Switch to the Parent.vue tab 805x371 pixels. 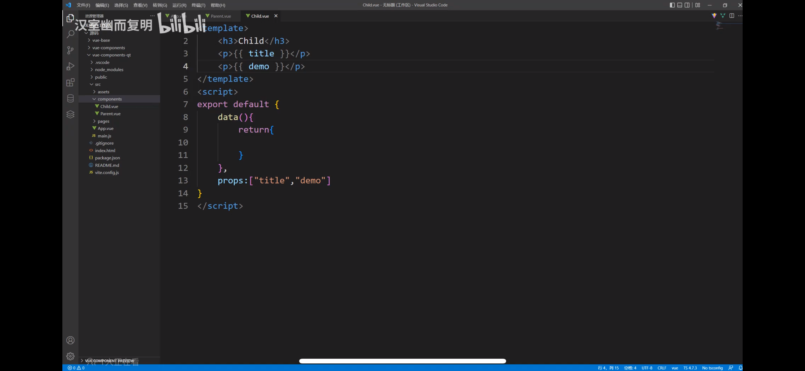tap(220, 16)
